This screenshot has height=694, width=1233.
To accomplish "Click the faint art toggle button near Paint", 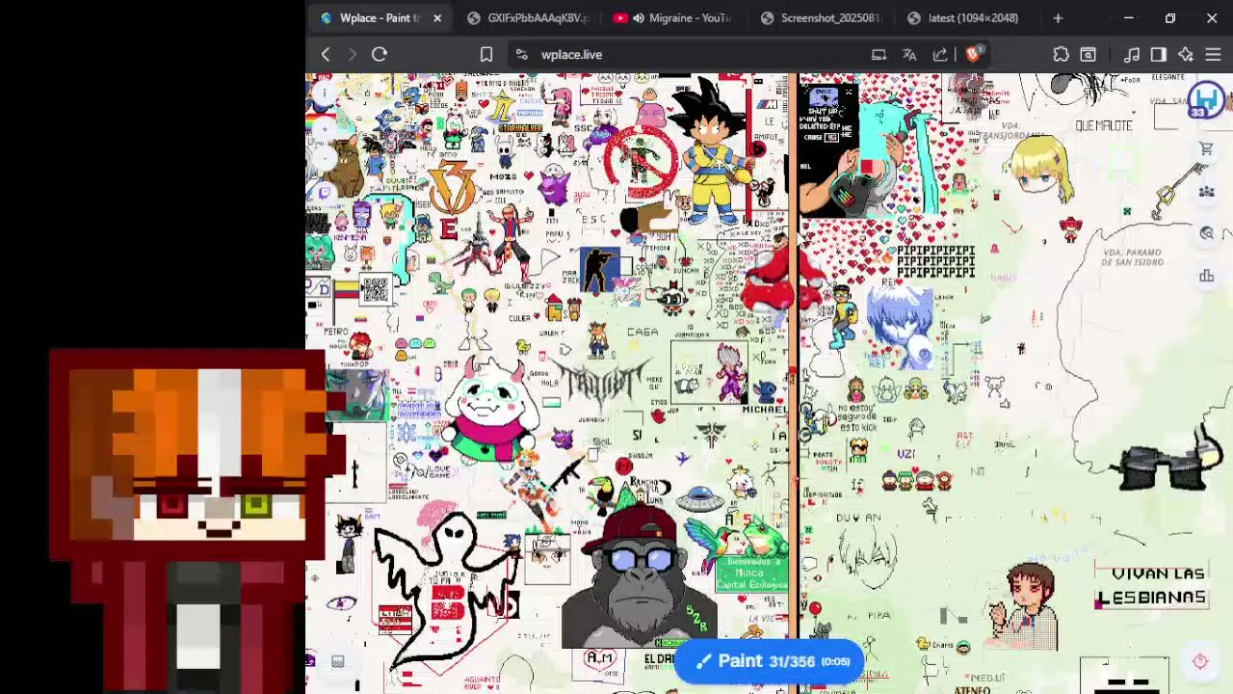I will (x=338, y=661).
